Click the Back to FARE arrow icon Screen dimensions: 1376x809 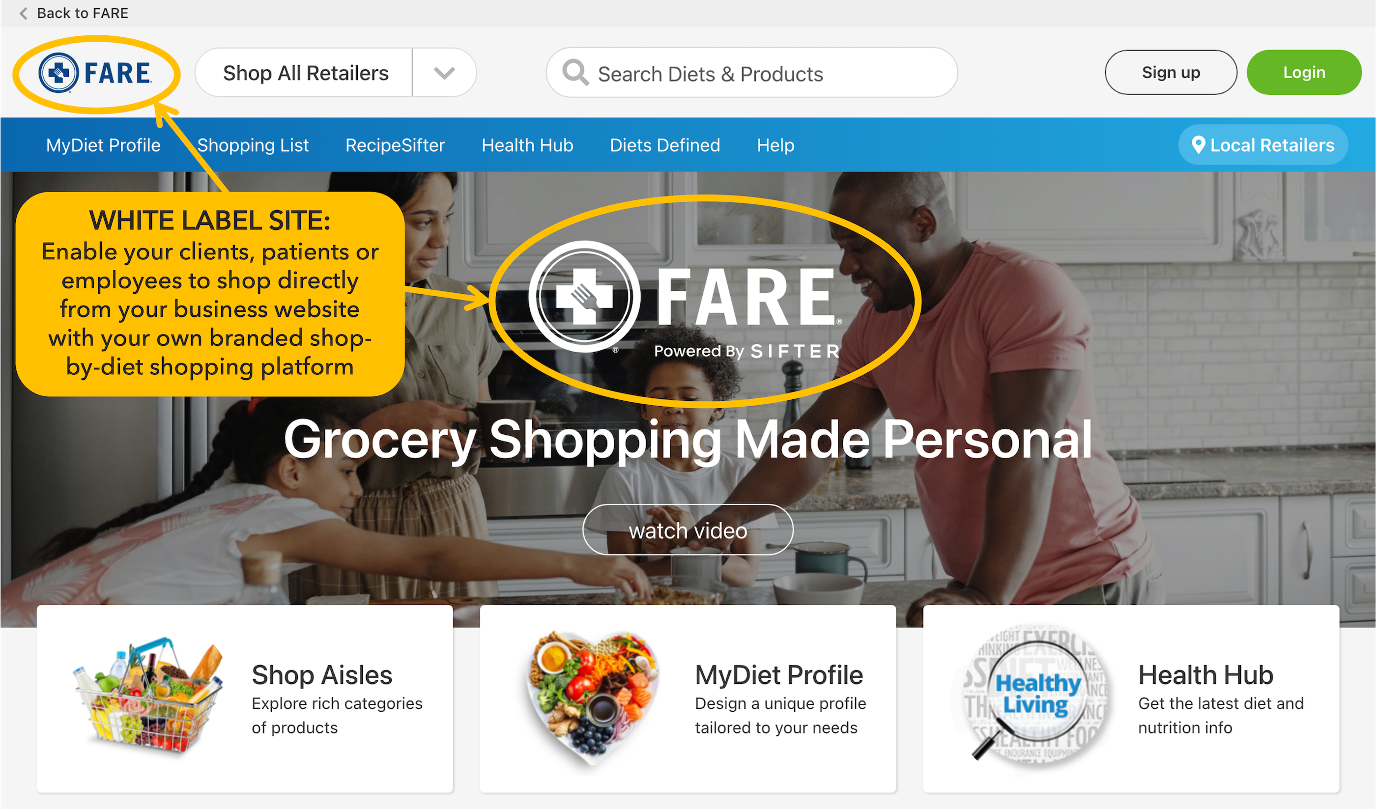24,13
